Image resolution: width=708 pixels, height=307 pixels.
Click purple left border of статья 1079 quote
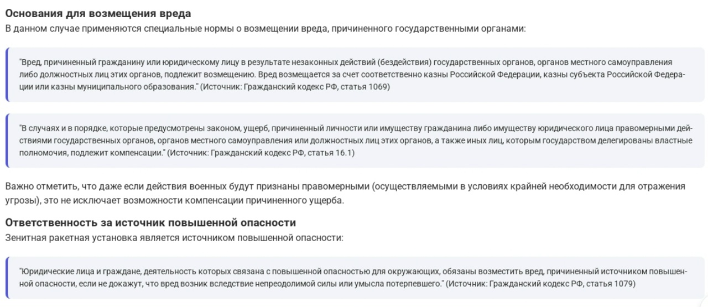click(x=7, y=278)
